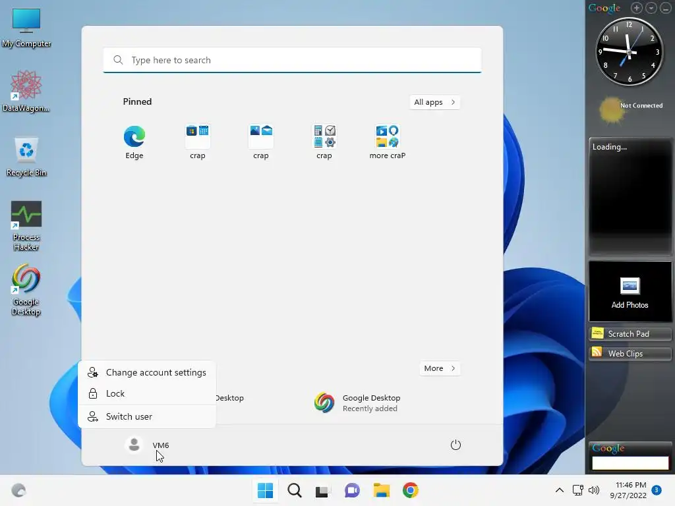Click the weather gadget showing Not Connected

point(630,110)
